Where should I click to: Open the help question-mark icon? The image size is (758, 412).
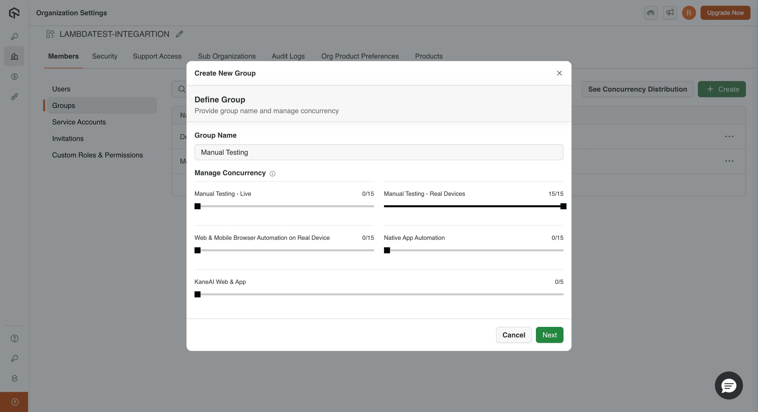(x=14, y=338)
